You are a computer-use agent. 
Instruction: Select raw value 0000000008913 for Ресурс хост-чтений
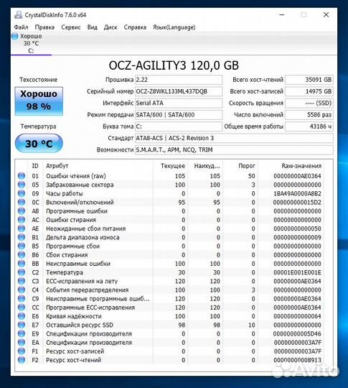[297, 360]
